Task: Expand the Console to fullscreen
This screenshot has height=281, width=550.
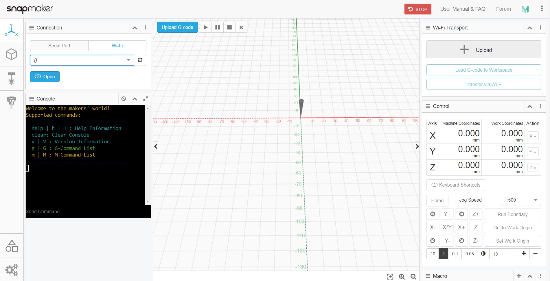Action: (x=146, y=99)
